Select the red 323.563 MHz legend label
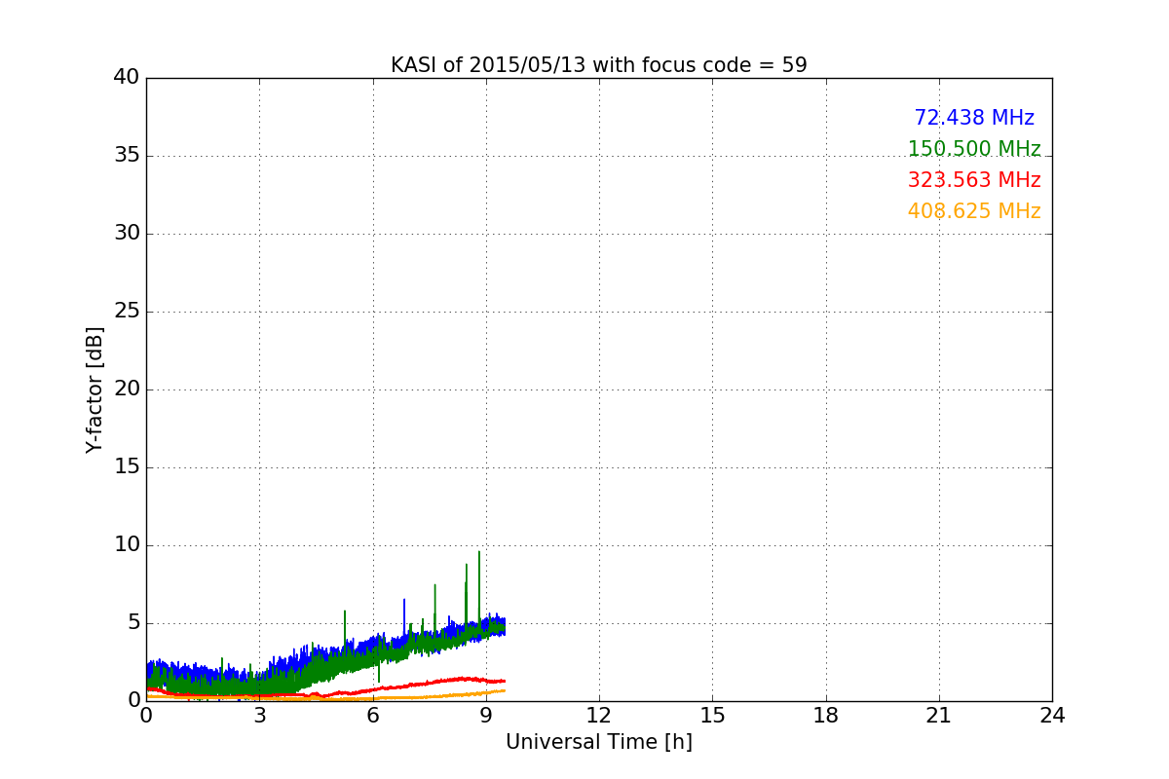 (974, 180)
